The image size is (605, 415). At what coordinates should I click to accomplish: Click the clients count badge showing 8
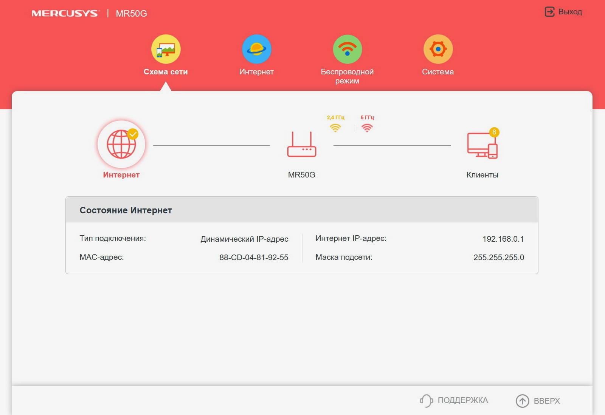pos(494,132)
